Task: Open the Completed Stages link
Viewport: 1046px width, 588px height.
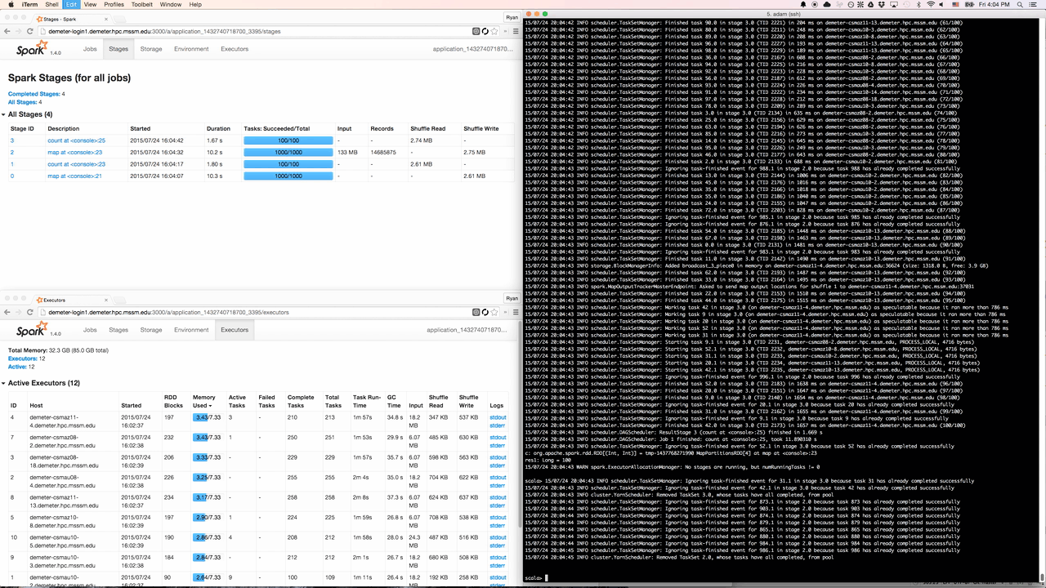Action: point(35,94)
